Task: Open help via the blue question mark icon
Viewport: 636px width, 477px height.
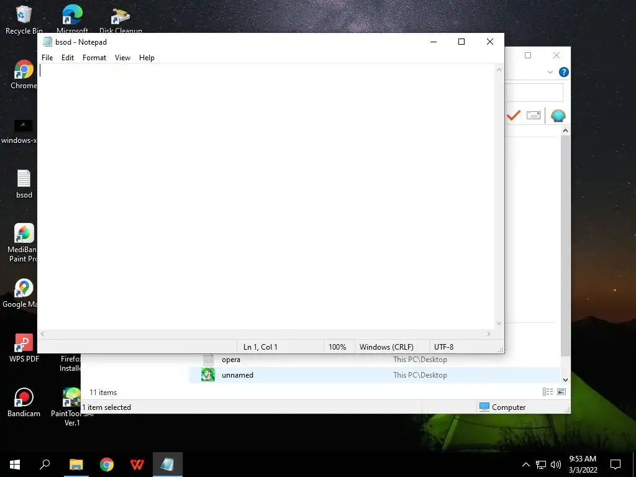Action: click(563, 72)
